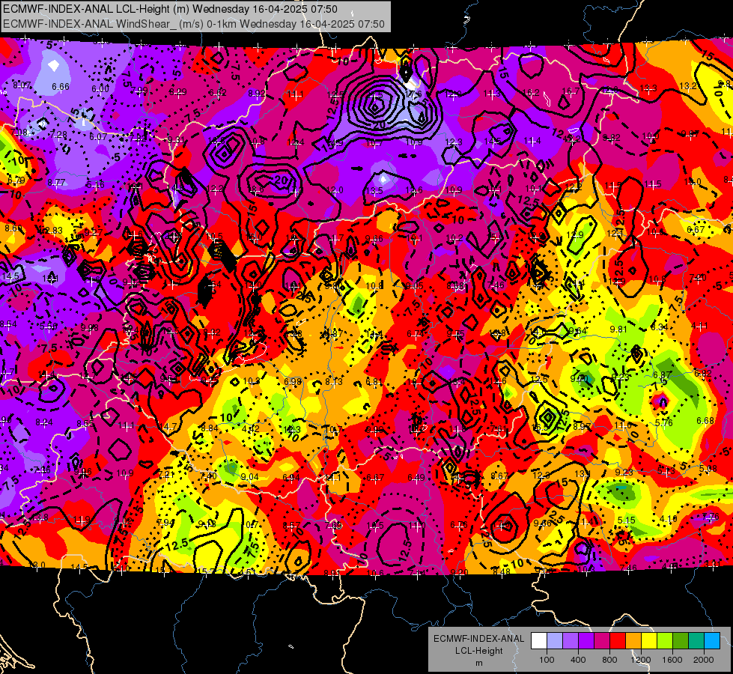The width and height of the screenshot is (733, 674).
Task: Click the 12.83 wind shear value
Action: pos(52,230)
